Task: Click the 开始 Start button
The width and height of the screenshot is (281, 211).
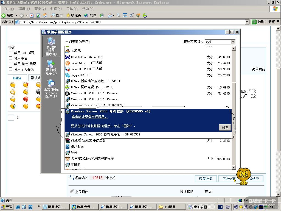Action: (7, 207)
